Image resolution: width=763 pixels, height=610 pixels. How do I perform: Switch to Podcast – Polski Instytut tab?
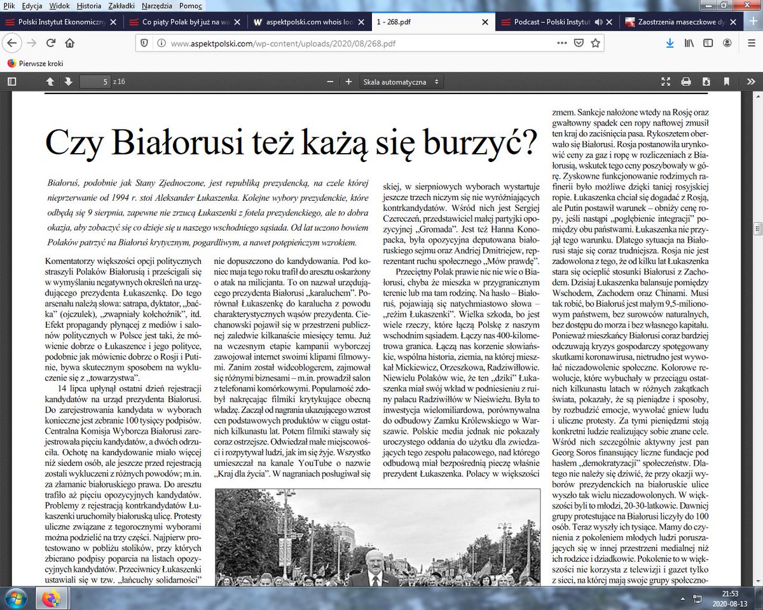click(558, 22)
